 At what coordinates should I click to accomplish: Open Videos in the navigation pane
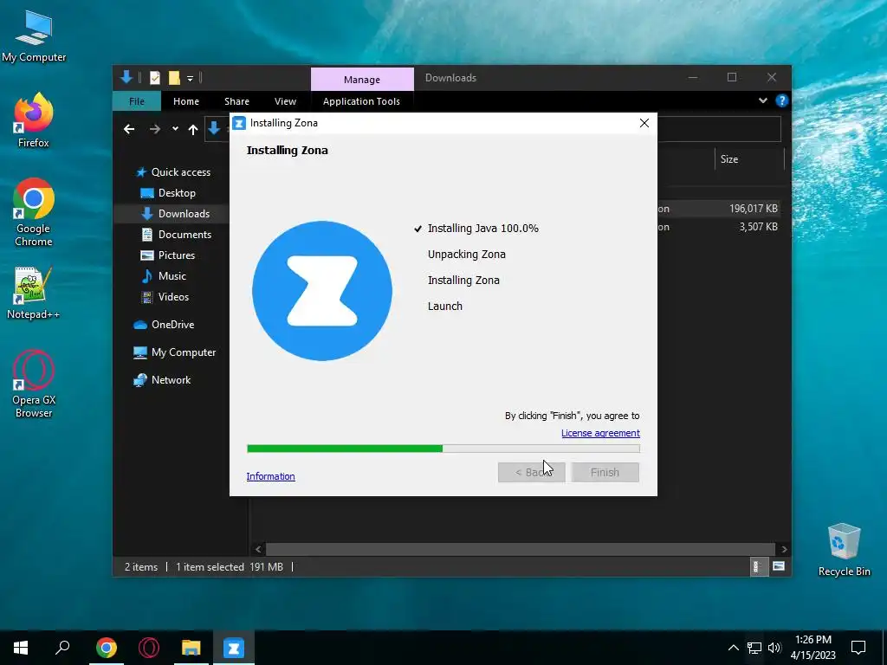tap(165, 297)
